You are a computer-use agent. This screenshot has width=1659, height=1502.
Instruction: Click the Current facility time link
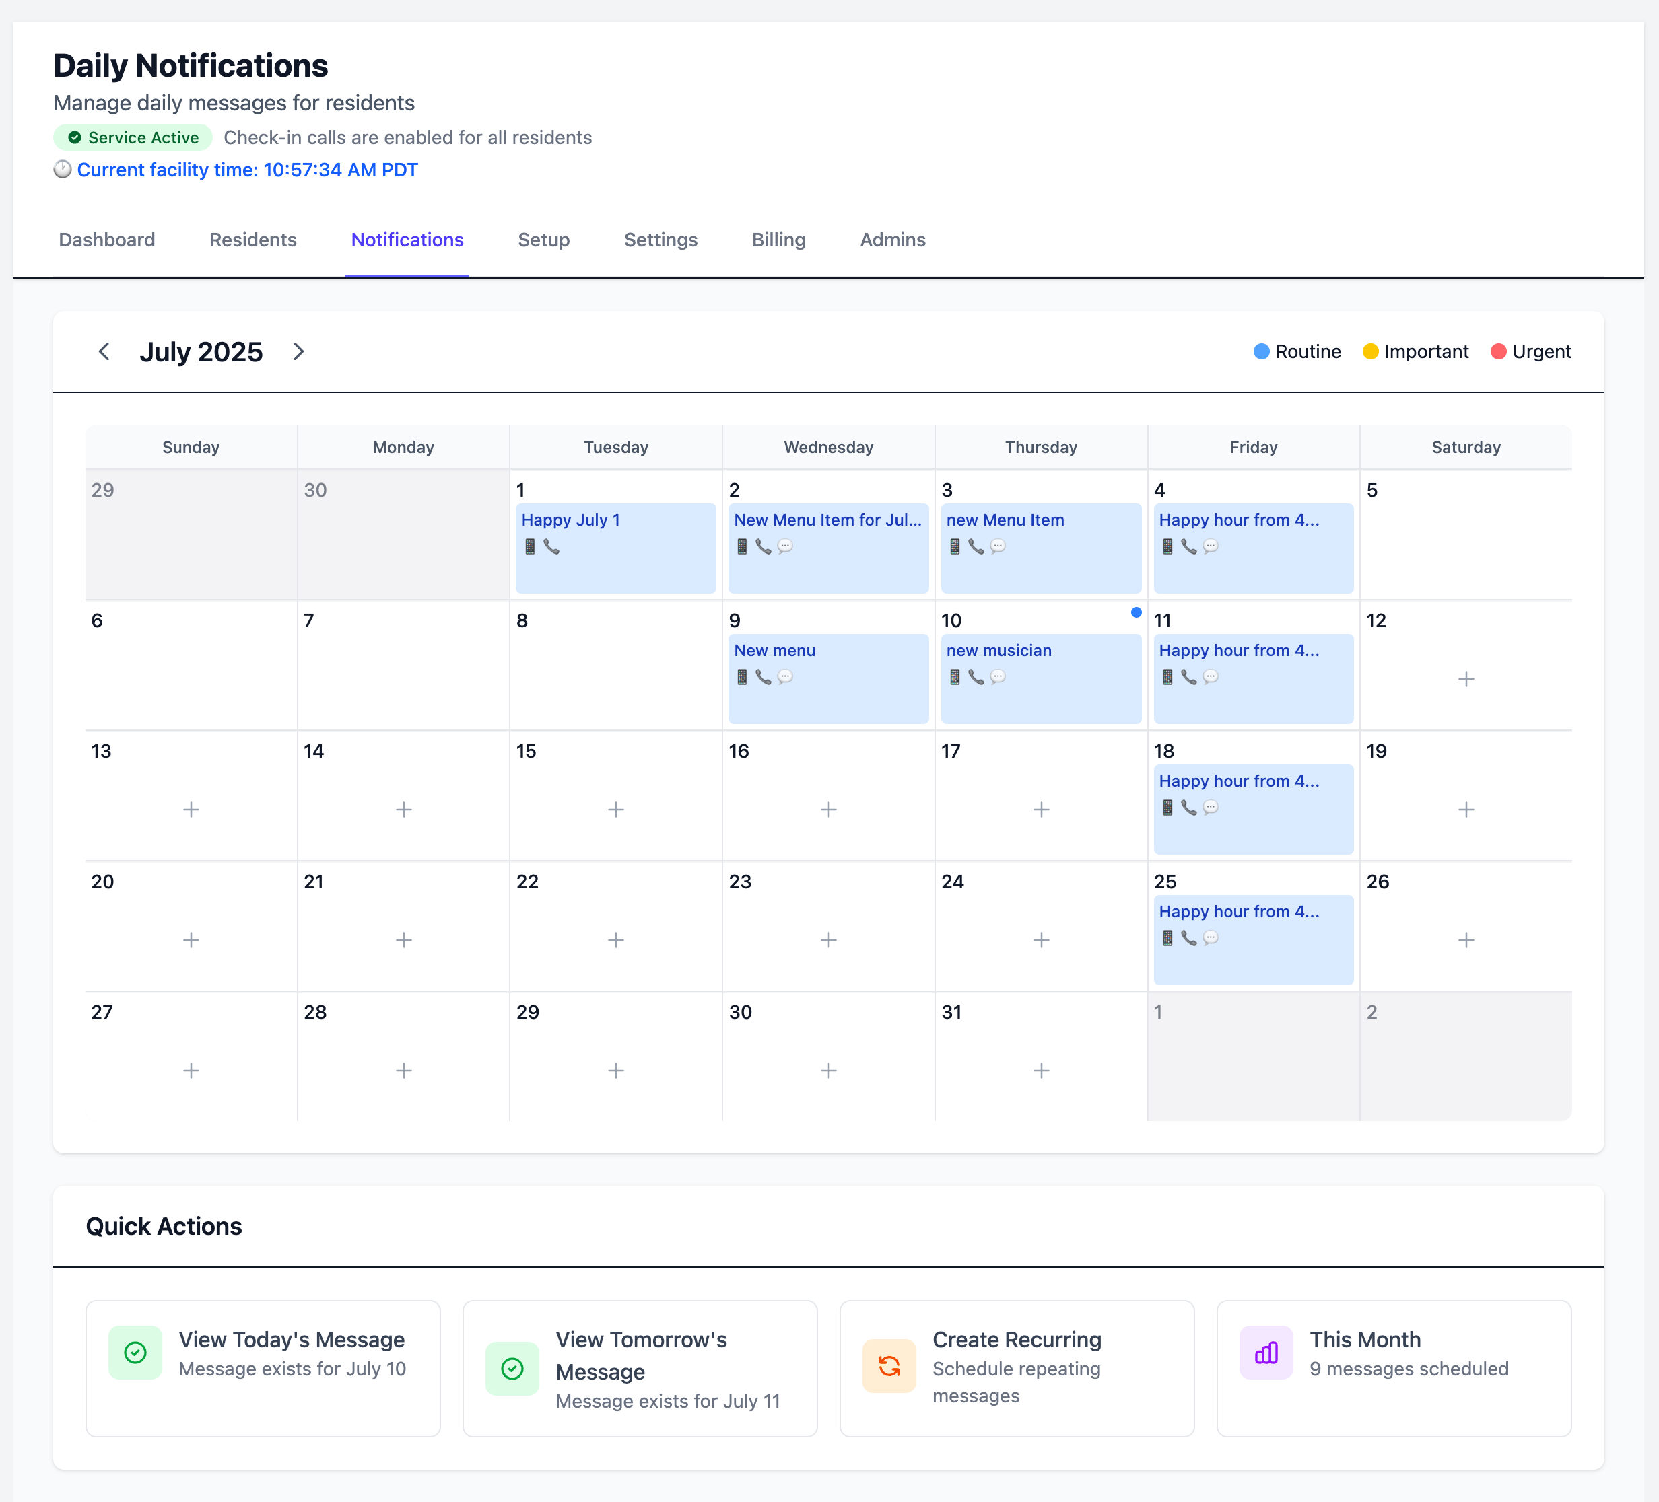(x=247, y=170)
